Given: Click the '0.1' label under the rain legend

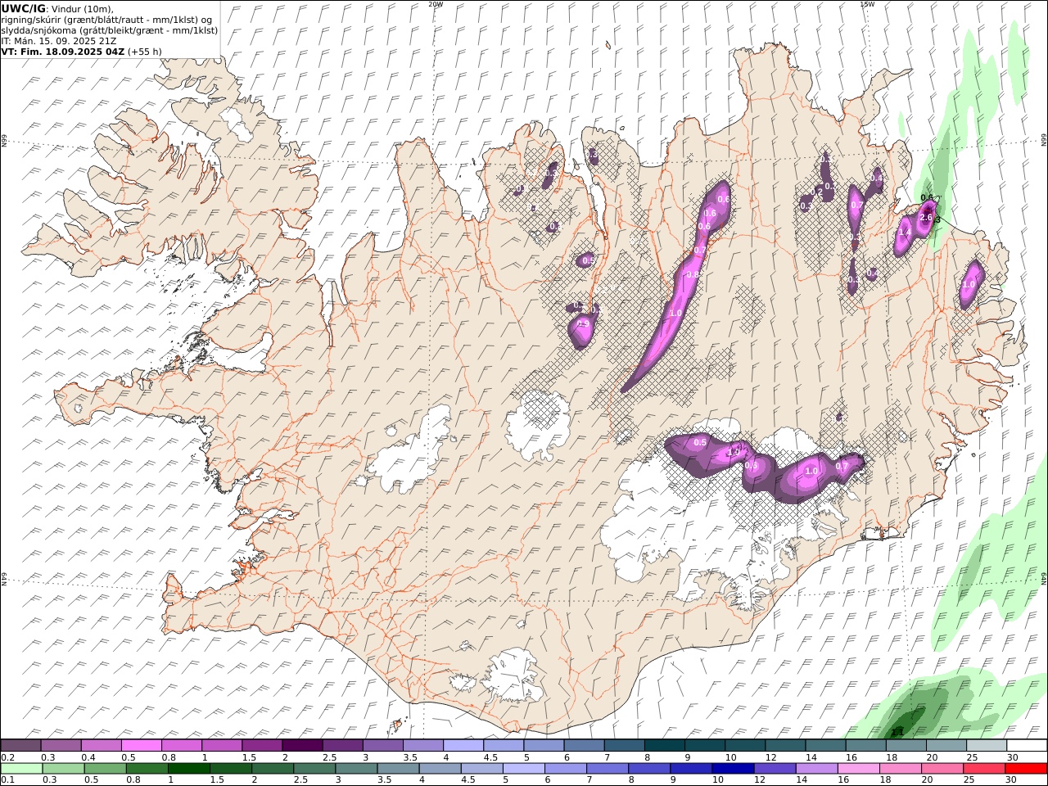Looking at the screenshot, I should click(7, 780).
